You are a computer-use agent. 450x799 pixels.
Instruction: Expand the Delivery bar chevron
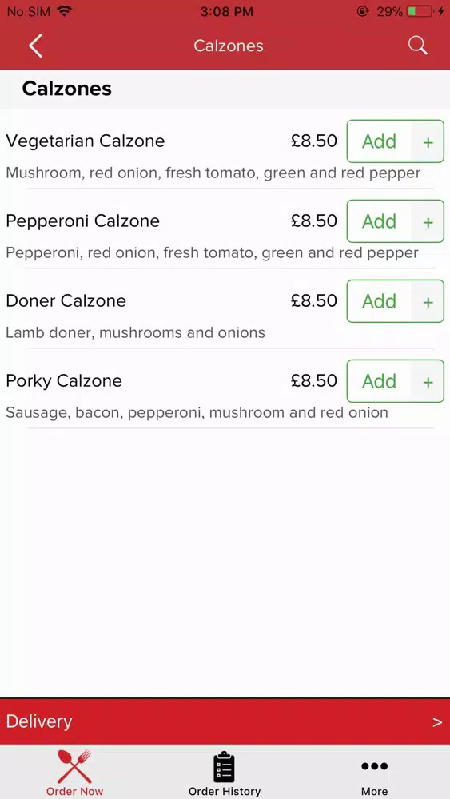[x=437, y=722]
